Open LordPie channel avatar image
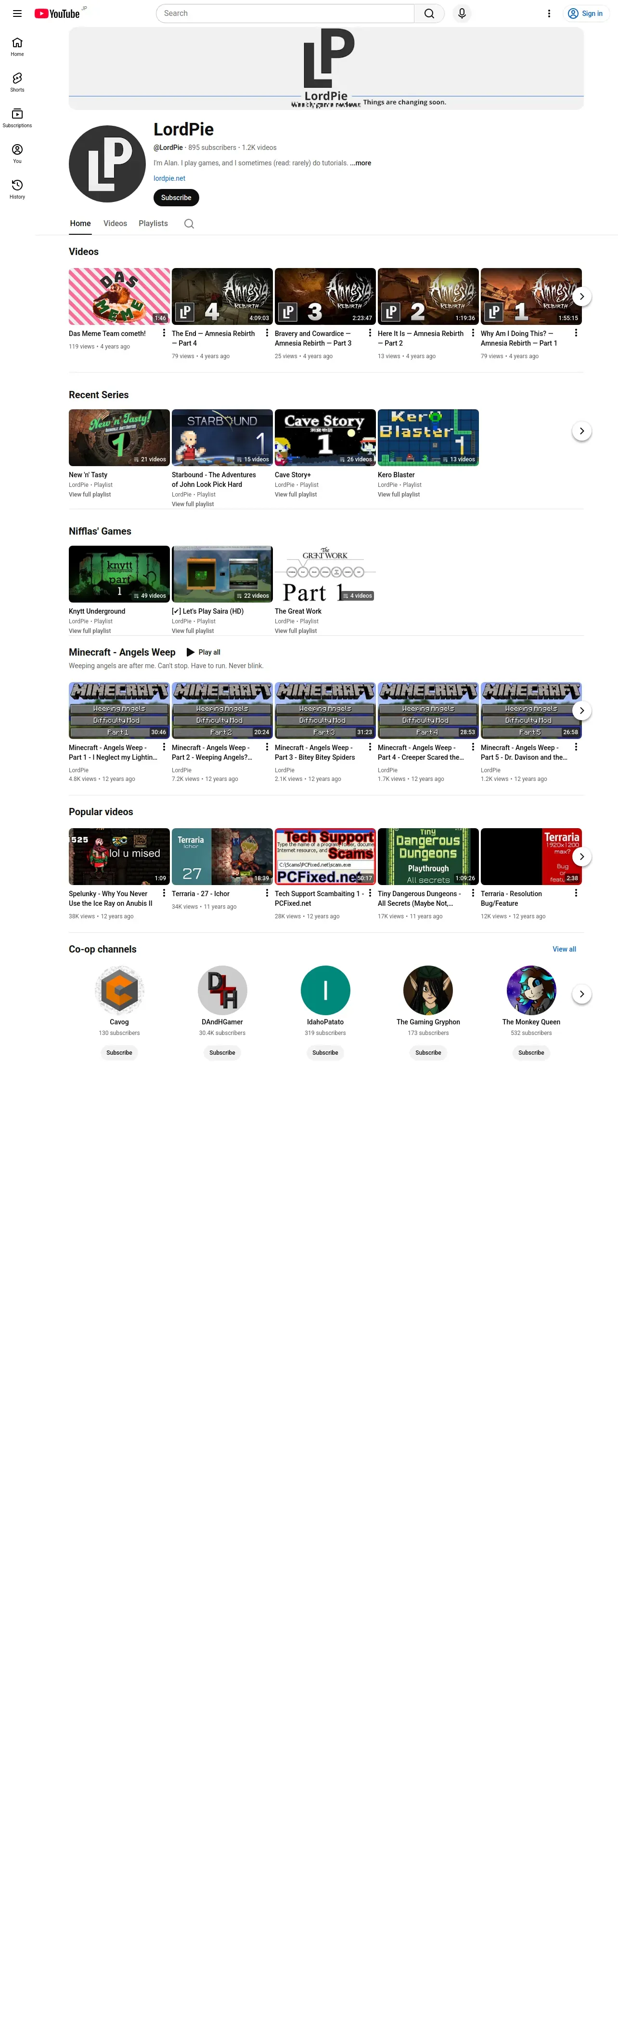618x2042 pixels. pos(107,164)
